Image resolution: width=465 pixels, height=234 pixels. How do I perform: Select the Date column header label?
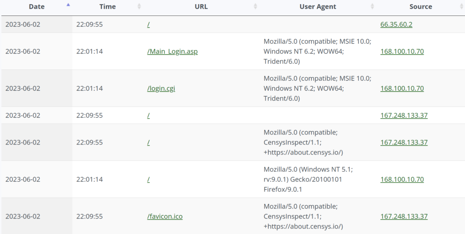[x=36, y=7]
